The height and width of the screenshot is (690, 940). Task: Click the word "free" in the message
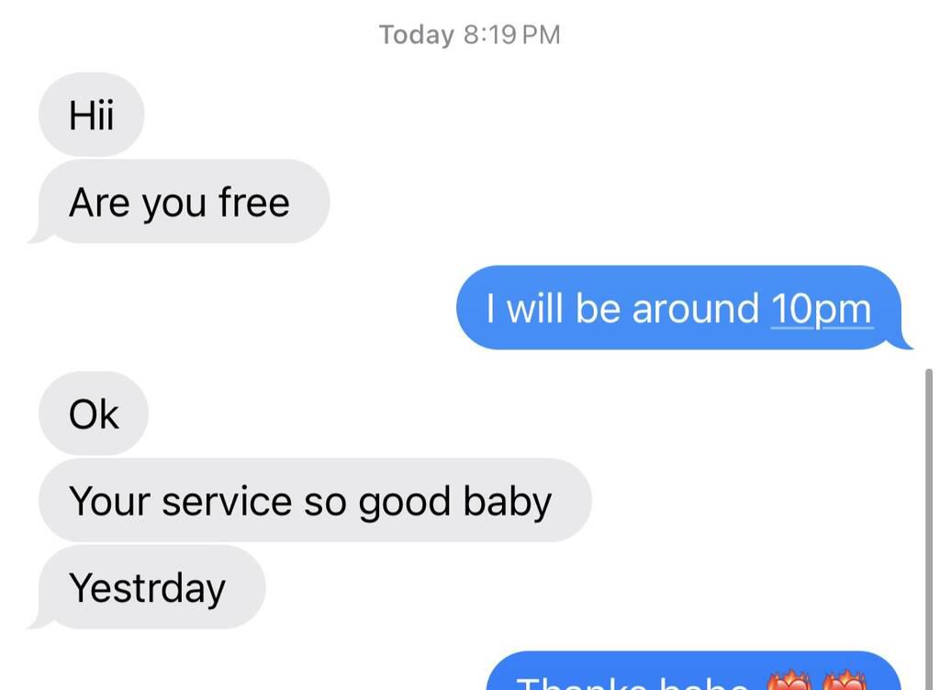pyautogui.click(x=254, y=201)
